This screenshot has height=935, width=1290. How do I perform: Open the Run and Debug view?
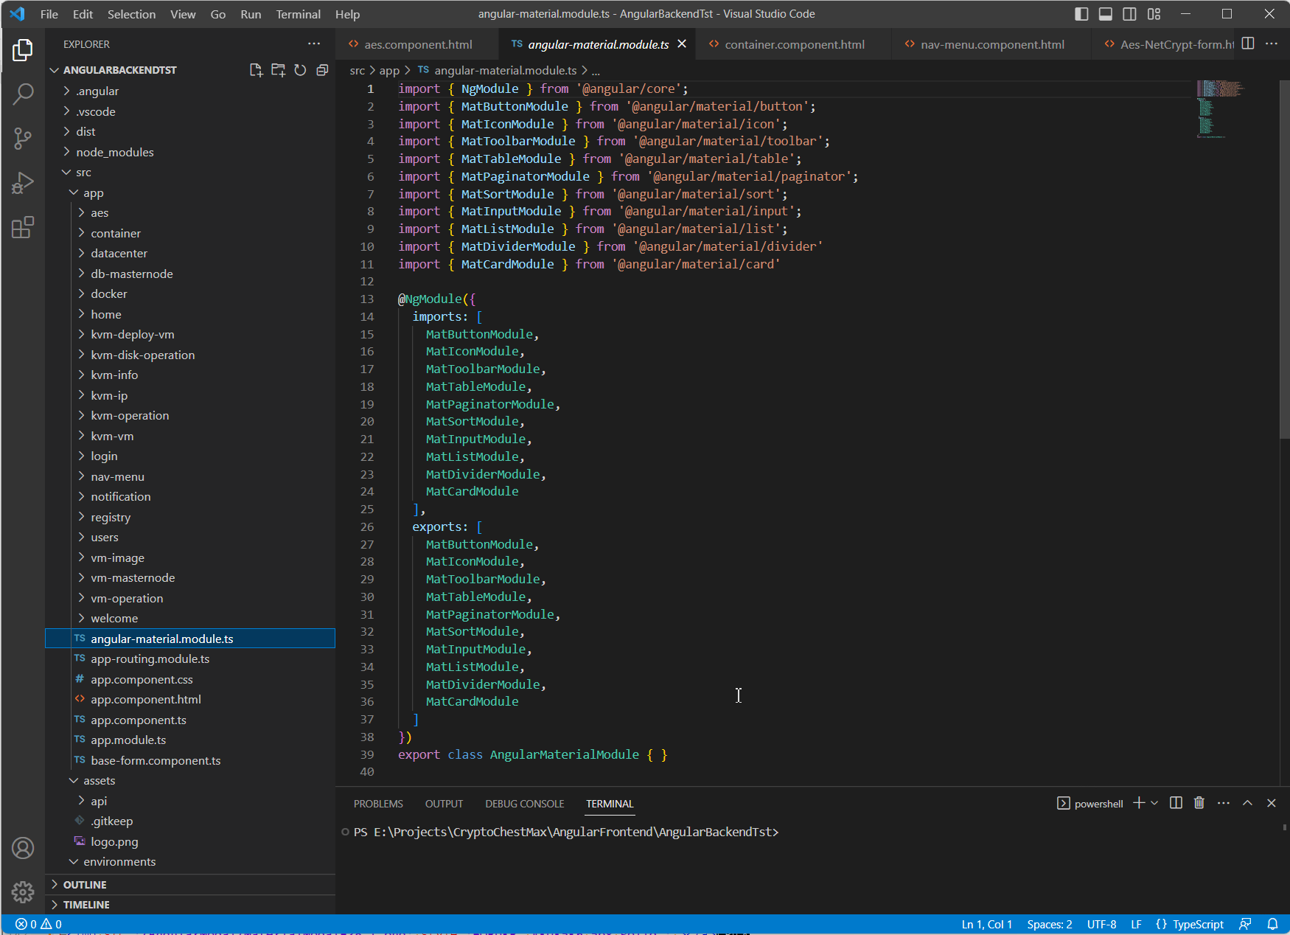pos(23,183)
